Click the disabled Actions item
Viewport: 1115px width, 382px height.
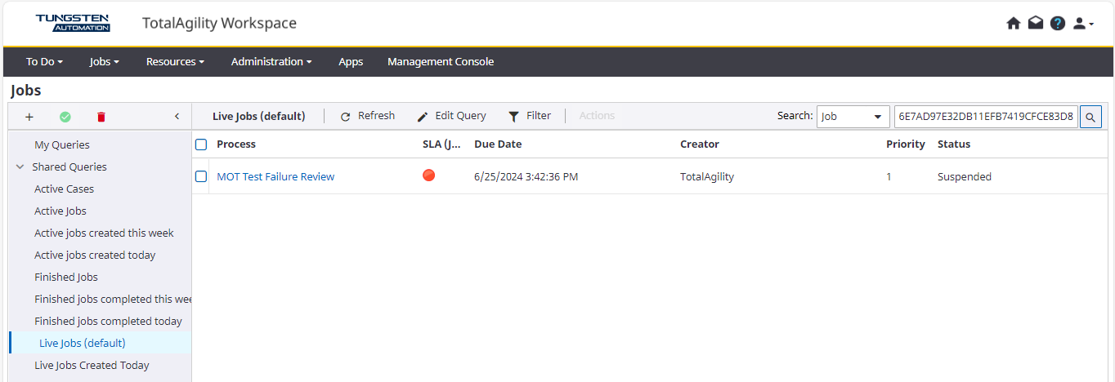[x=597, y=116]
